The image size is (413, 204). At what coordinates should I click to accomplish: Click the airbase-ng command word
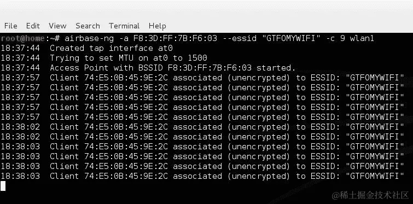click(x=89, y=39)
